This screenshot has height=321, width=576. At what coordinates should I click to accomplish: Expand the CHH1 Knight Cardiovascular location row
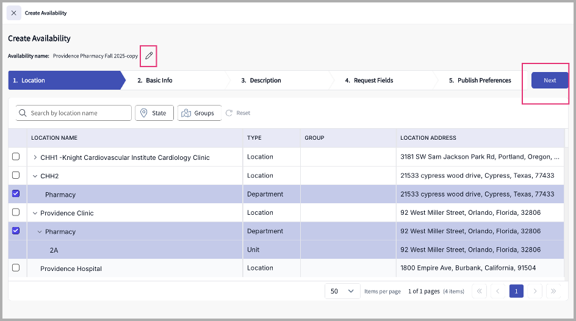point(35,157)
